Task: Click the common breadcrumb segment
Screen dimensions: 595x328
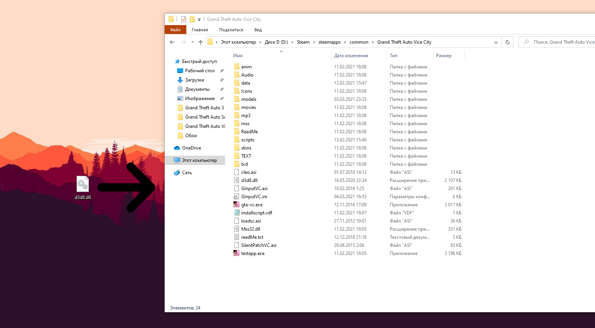Action: coord(359,42)
